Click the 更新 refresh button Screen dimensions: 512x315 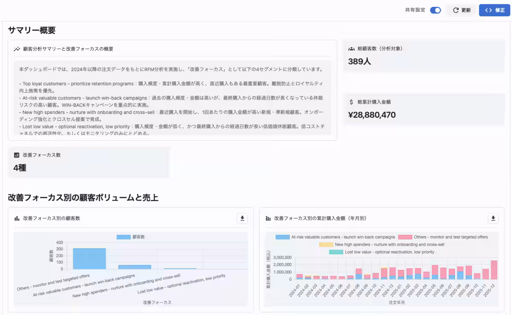tap(461, 10)
